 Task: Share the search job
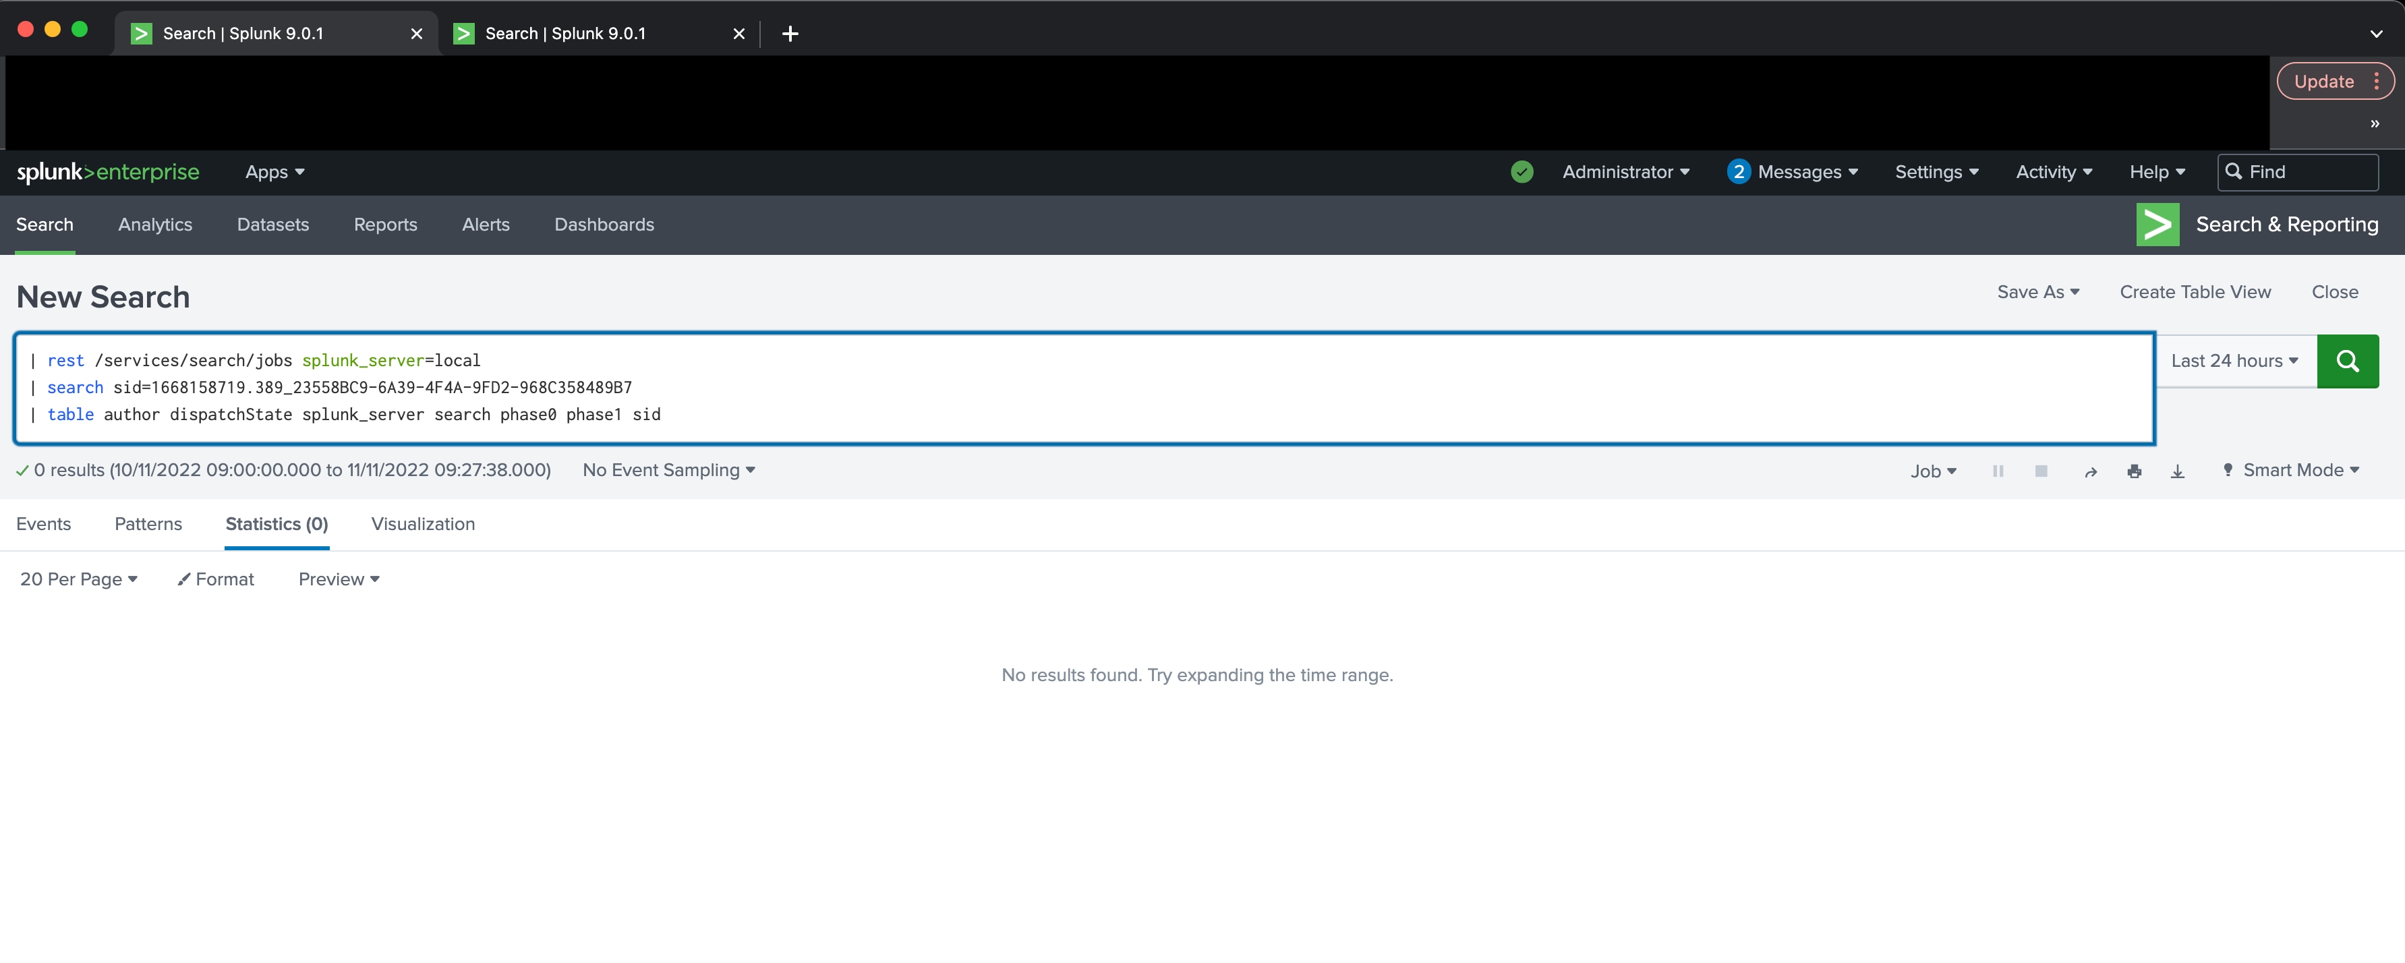click(2090, 472)
